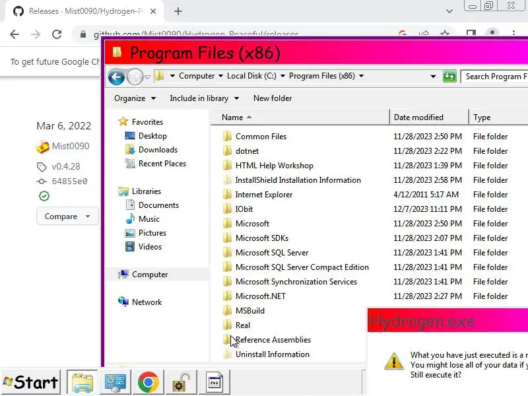528x396 pixels.
Task: Select the HTML Help Workshop folder icon
Action: point(227,166)
